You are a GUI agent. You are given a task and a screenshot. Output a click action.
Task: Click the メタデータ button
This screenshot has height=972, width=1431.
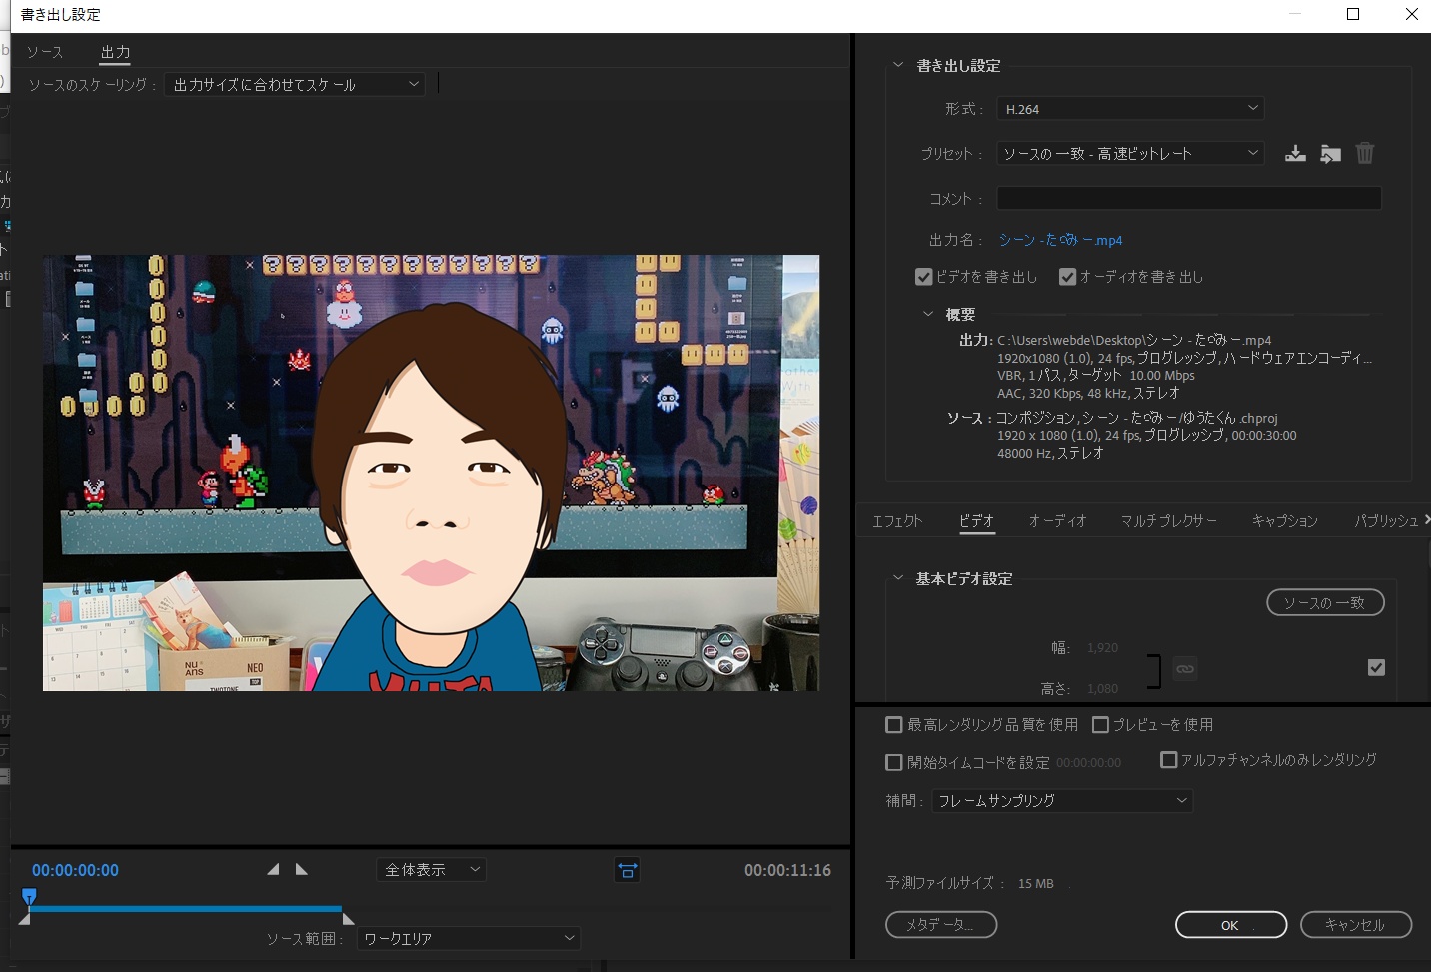(x=941, y=925)
